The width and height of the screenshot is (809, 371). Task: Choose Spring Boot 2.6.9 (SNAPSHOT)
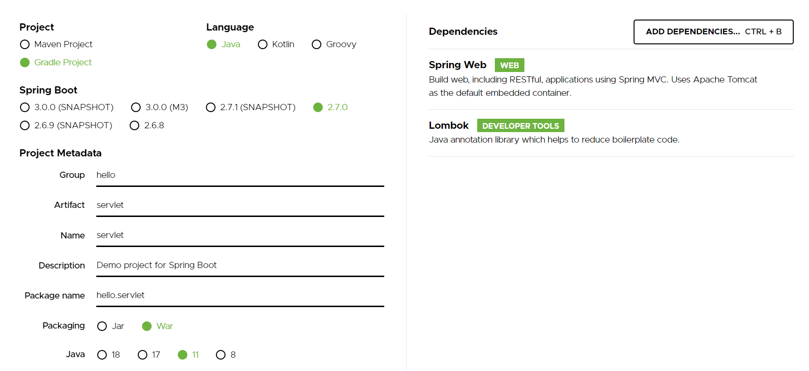(x=66, y=125)
